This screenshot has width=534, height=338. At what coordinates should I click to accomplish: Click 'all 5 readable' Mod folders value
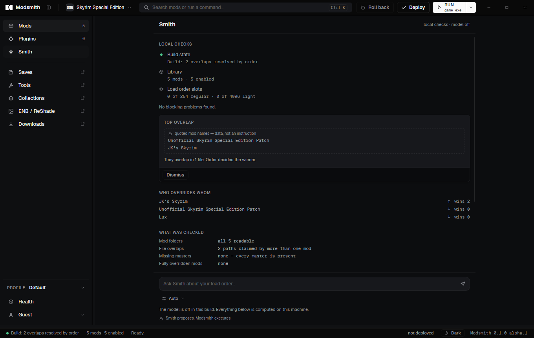click(236, 241)
